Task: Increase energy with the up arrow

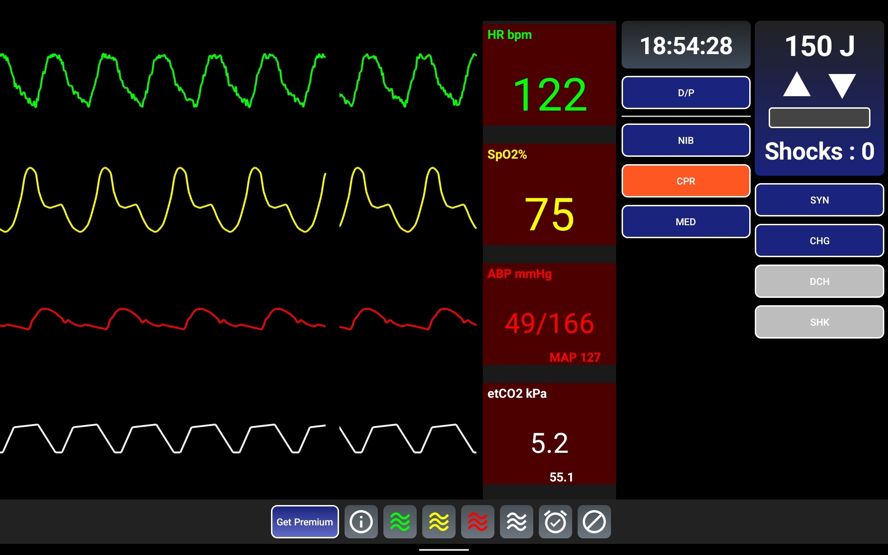Action: [796, 85]
